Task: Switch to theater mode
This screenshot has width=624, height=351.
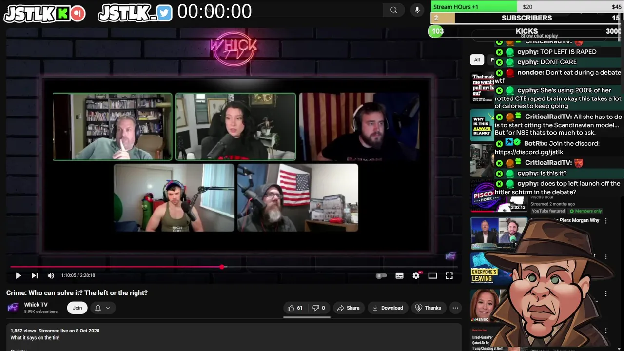Action: (x=432, y=276)
